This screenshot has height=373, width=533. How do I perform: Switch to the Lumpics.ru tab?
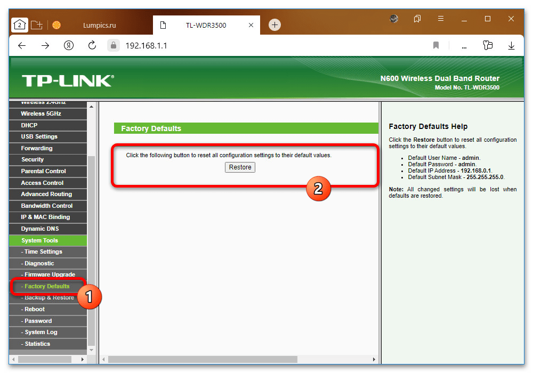click(x=100, y=25)
